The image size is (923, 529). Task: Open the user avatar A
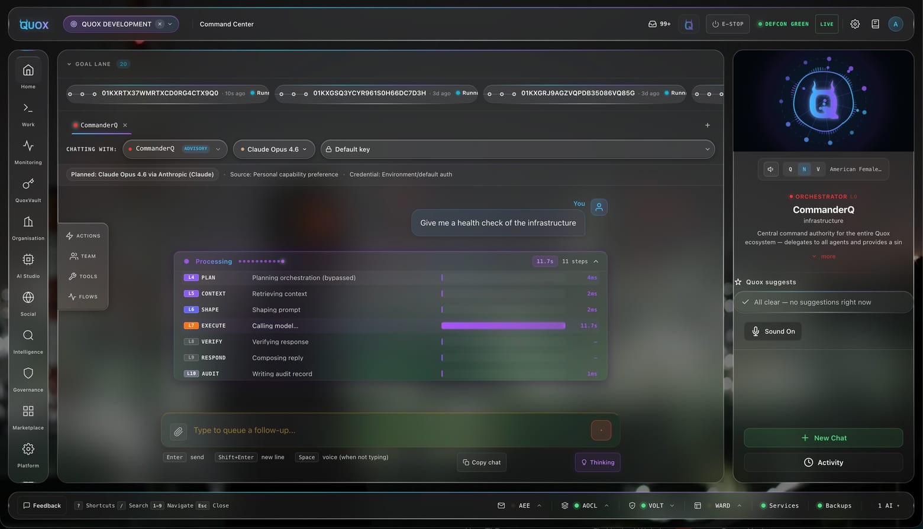tap(896, 24)
